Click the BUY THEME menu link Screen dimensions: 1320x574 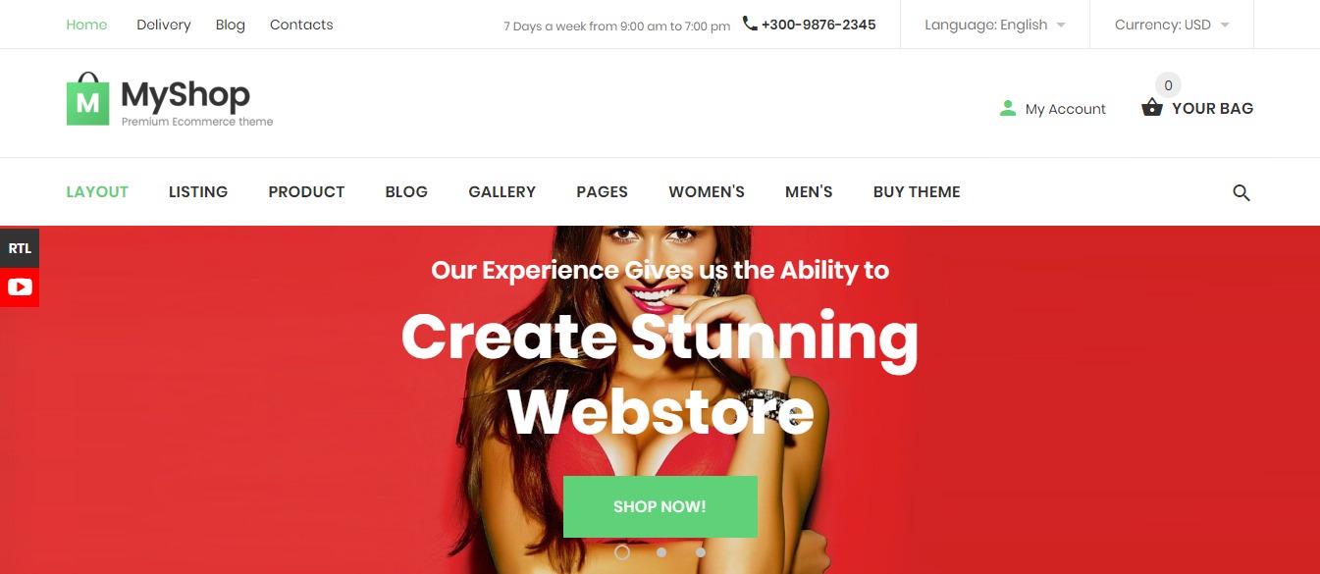click(917, 192)
